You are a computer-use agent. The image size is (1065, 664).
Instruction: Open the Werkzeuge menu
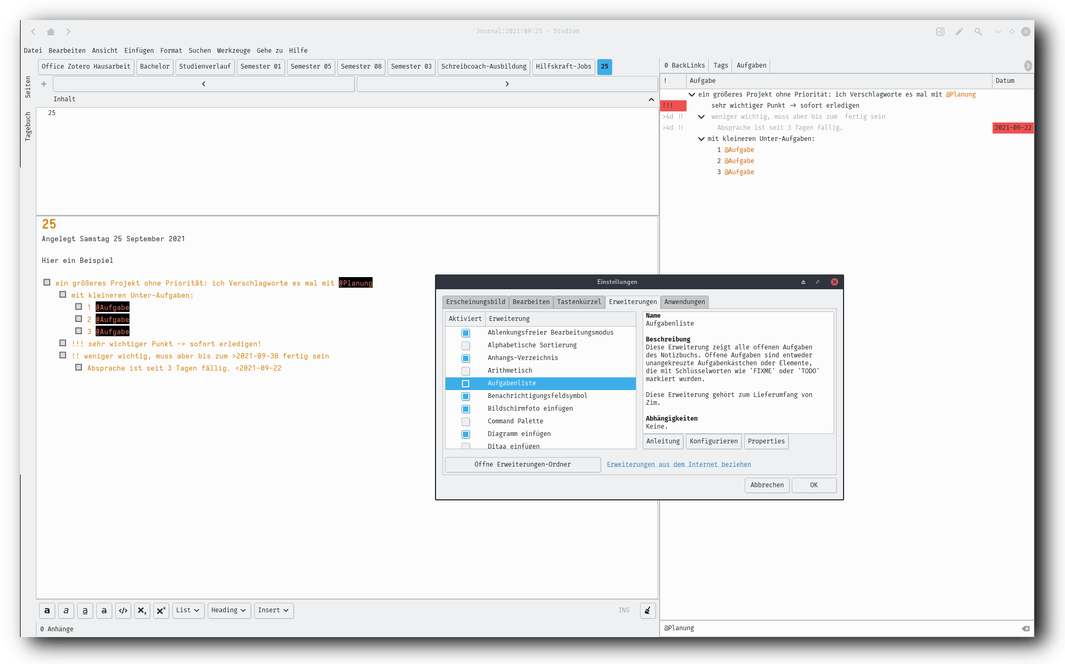[x=234, y=51]
